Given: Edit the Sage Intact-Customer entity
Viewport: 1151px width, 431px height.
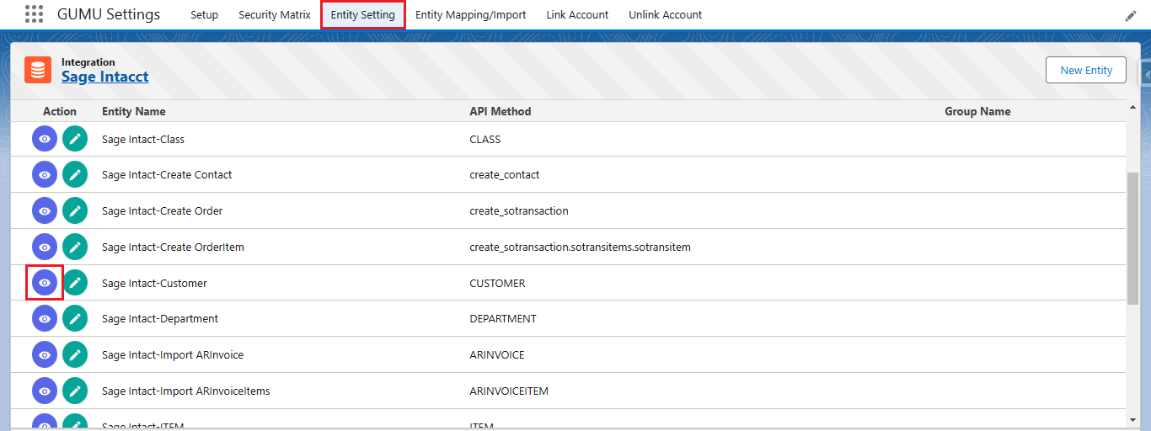Looking at the screenshot, I should [x=75, y=283].
